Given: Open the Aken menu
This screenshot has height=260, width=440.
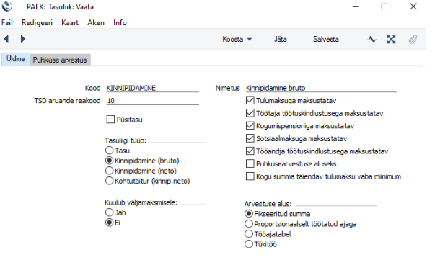Looking at the screenshot, I should click(x=96, y=23).
